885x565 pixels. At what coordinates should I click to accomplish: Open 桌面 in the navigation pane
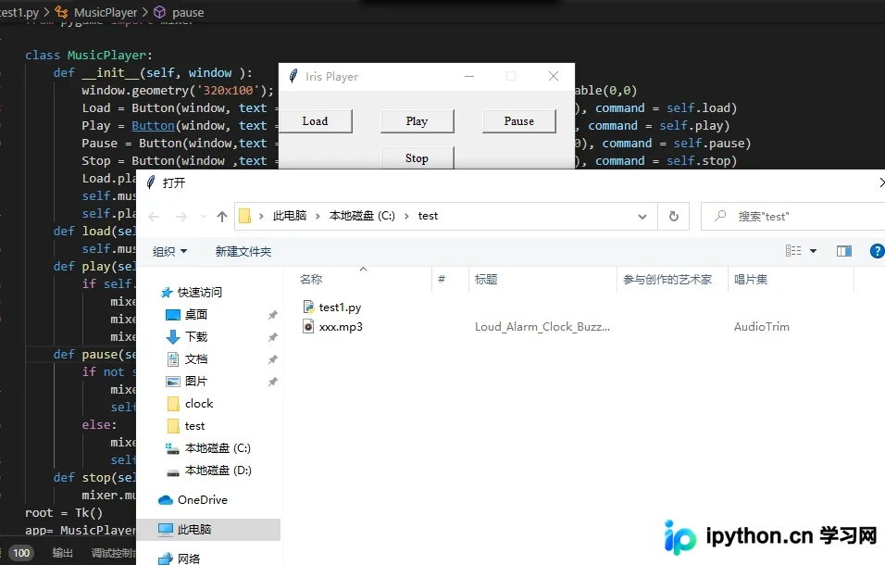pos(196,314)
